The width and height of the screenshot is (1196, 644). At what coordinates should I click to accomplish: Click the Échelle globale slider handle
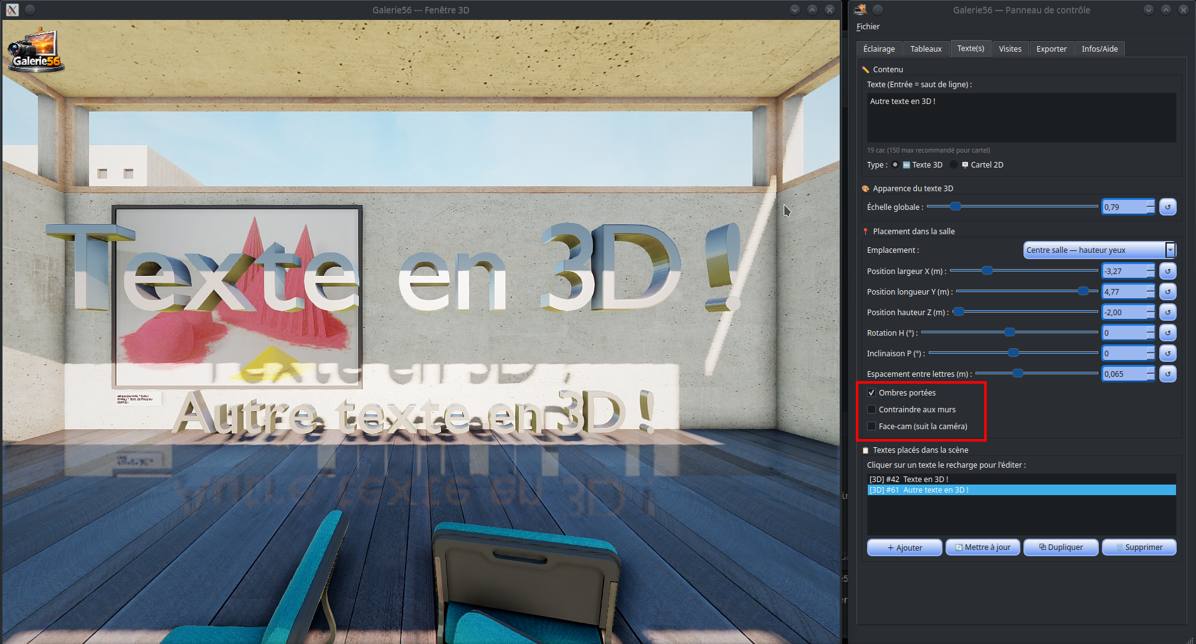coord(955,206)
